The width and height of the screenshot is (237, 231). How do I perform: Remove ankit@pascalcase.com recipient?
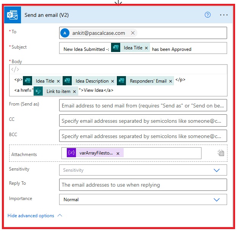click(x=133, y=33)
